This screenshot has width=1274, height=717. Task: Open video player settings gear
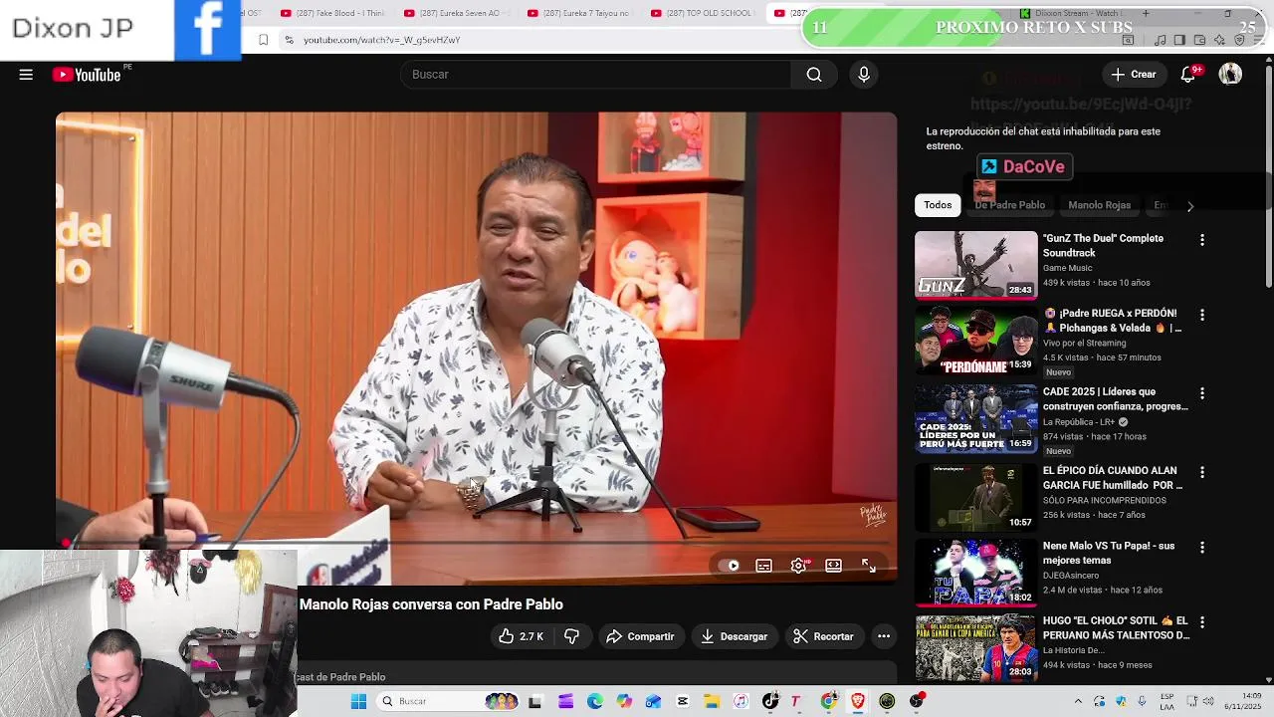coord(798,566)
